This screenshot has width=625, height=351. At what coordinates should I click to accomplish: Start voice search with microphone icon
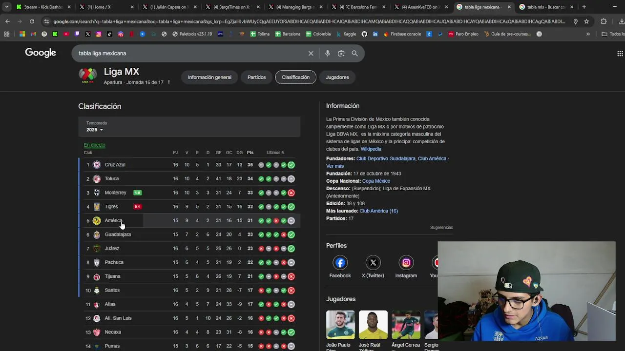(x=328, y=53)
